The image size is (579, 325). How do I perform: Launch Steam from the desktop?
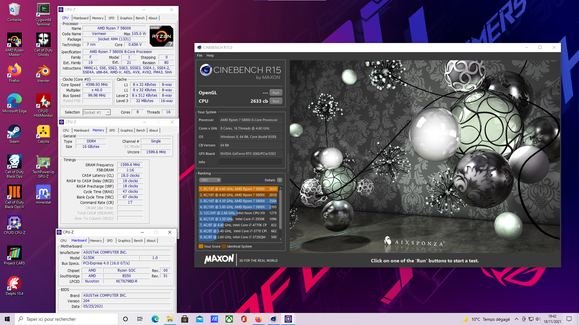(14, 134)
